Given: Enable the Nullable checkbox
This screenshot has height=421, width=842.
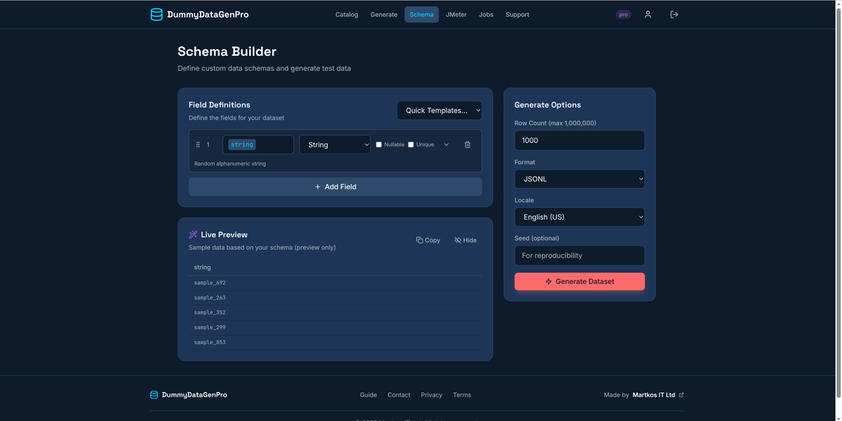Looking at the screenshot, I should (379, 145).
